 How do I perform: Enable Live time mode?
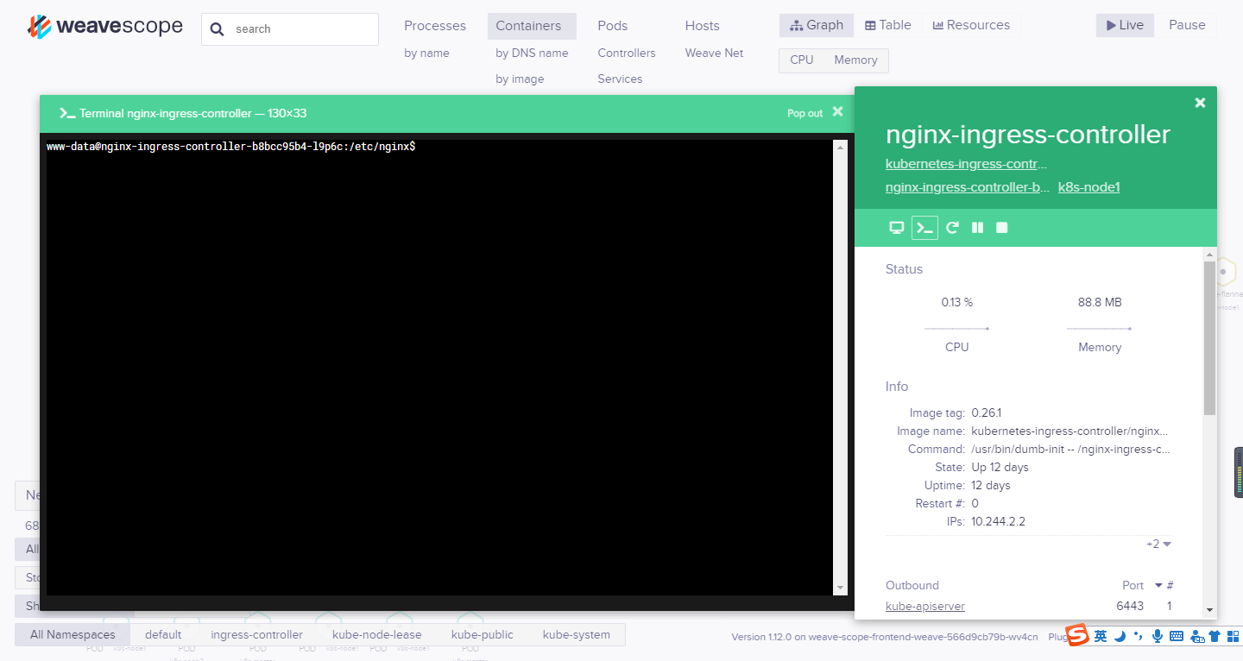pyautogui.click(x=1125, y=25)
